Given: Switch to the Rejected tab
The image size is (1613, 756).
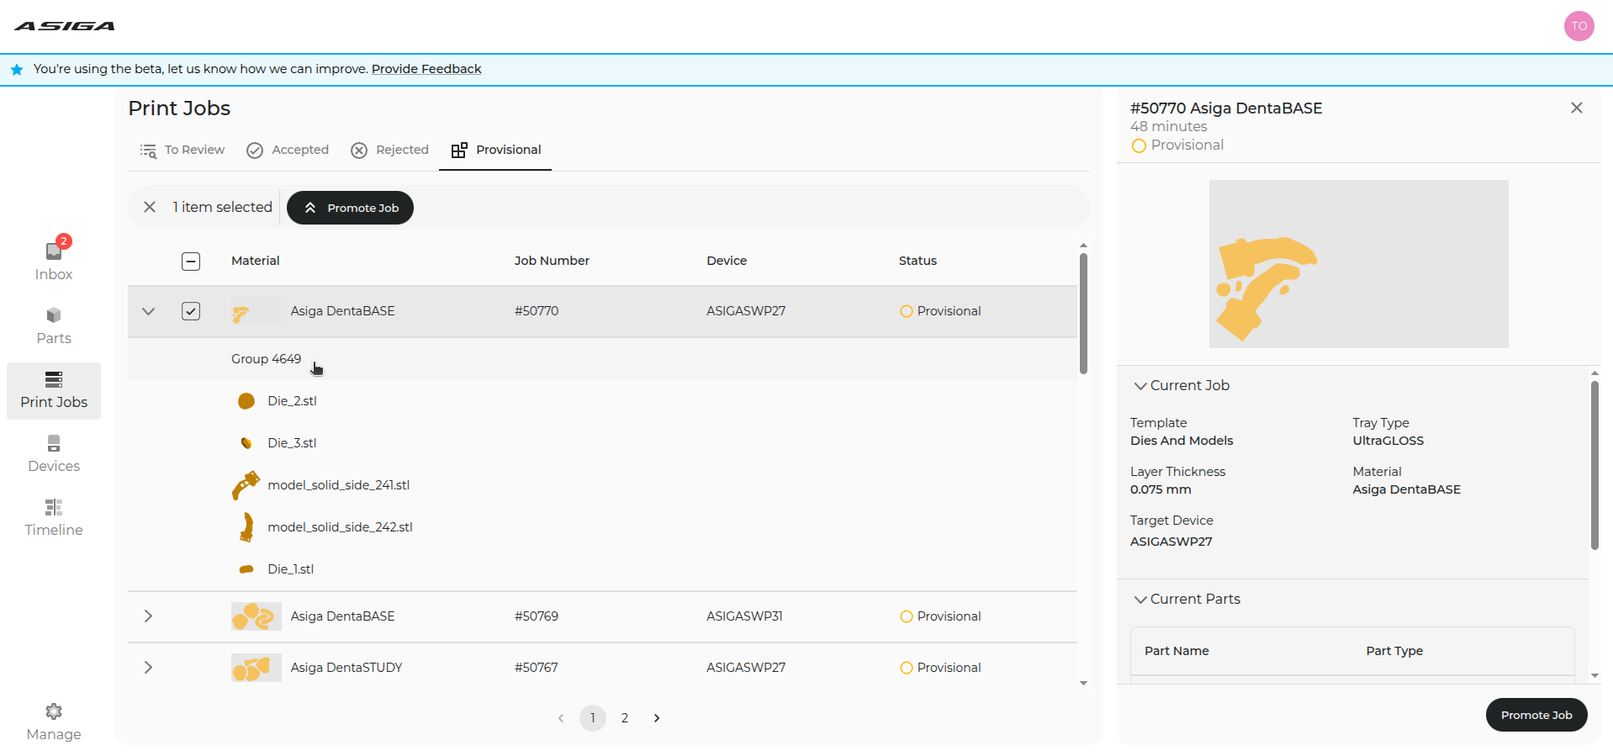Looking at the screenshot, I should coord(390,150).
